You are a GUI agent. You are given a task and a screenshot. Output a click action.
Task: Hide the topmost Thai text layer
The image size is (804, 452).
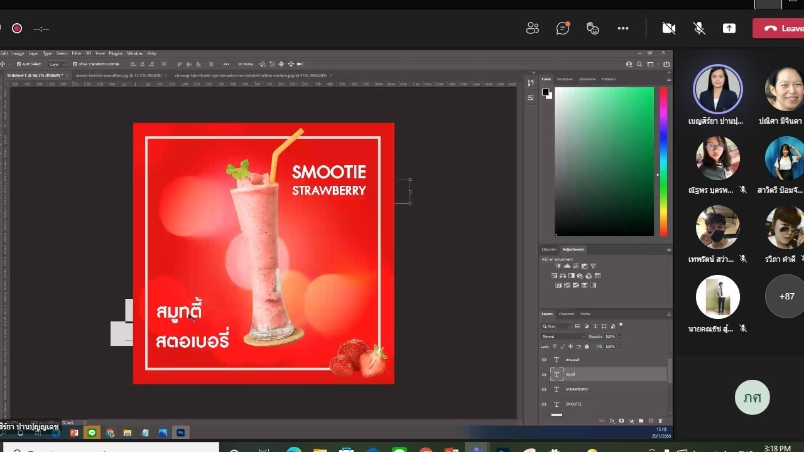point(544,360)
